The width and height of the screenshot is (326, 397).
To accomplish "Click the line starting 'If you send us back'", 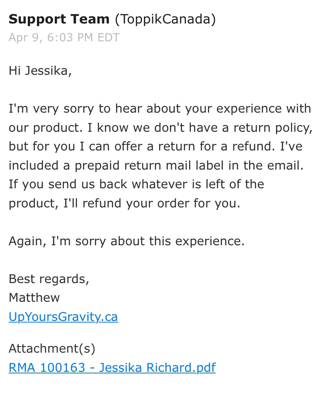I will pyautogui.click(x=136, y=184).
